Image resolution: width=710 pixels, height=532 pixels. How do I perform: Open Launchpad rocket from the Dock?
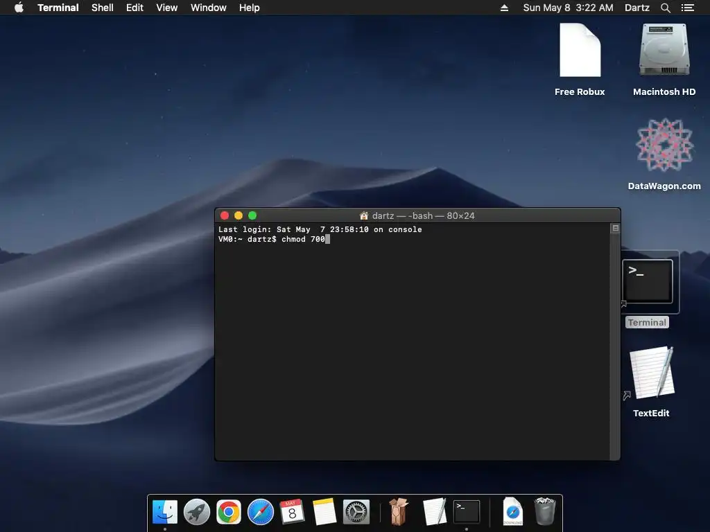pyautogui.click(x=197, y=512)
